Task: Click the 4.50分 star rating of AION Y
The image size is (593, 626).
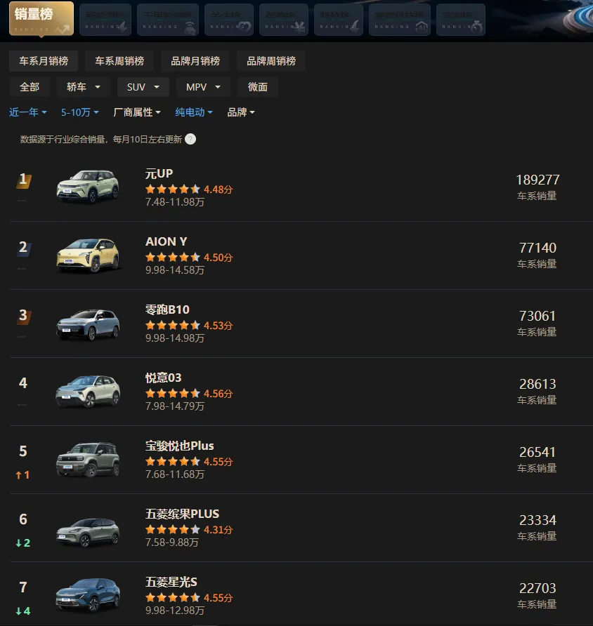Action: [189, 258]
